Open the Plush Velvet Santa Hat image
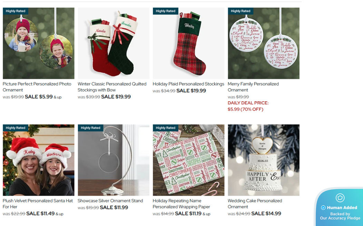Screen dimensions: 363x226 point(38,160)
